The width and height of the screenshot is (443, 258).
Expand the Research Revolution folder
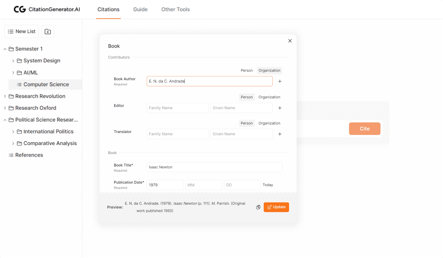(x=5, y=96)
